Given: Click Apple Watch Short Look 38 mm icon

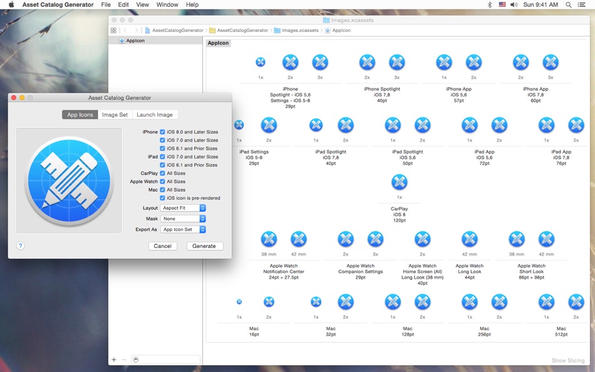Looking at the screenshot, I should coord(517,239).
